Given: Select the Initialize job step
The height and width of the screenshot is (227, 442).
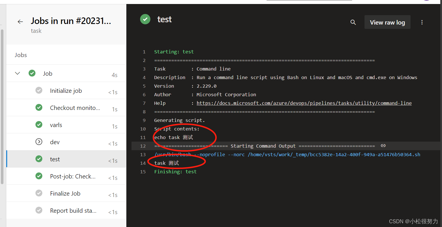Looking at the screenshot, I should pos(66,91).
